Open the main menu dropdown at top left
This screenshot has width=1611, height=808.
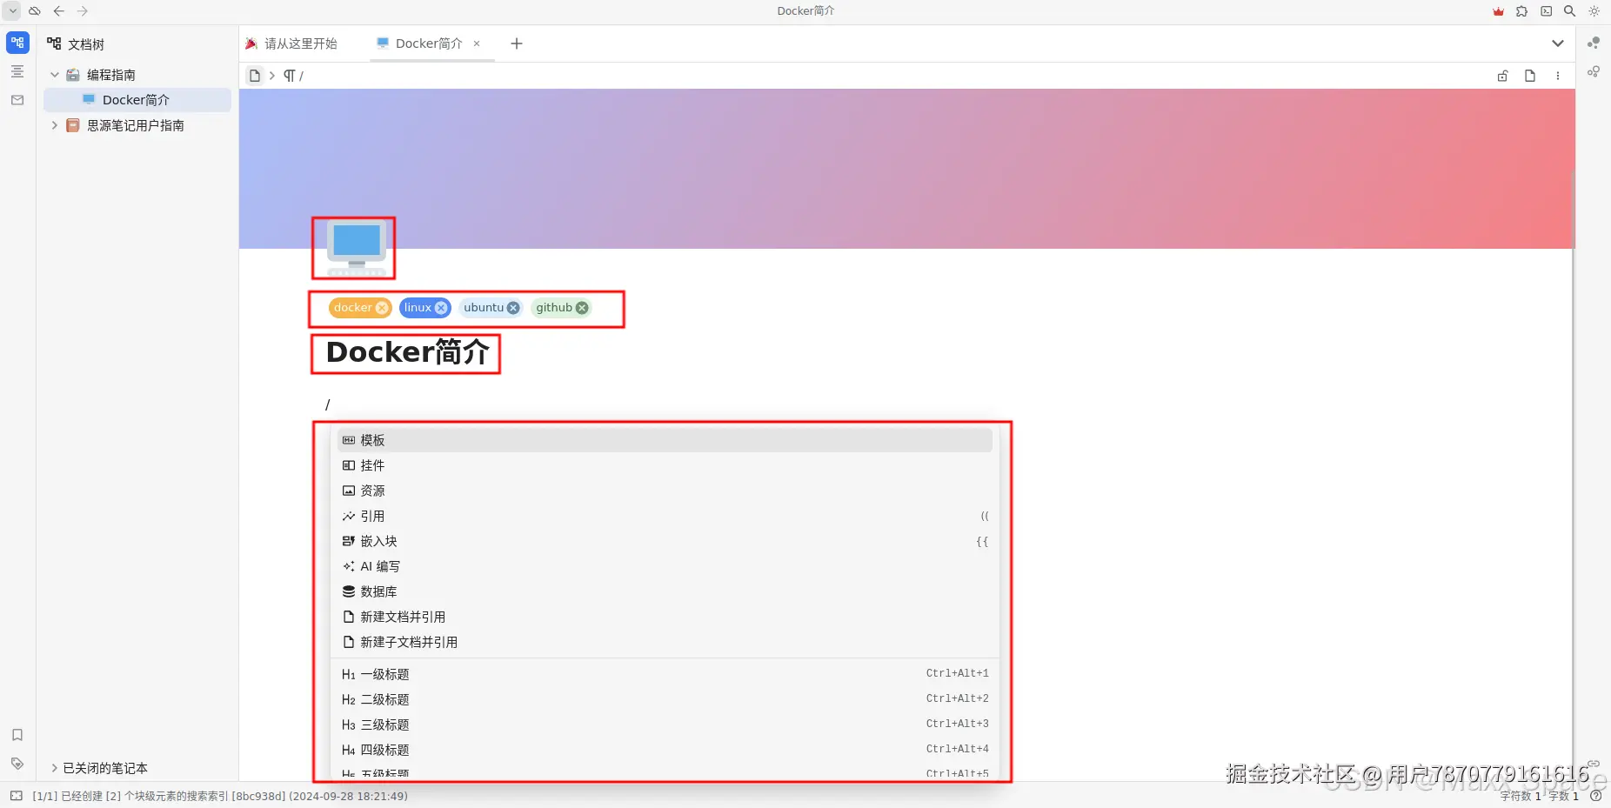12,11
